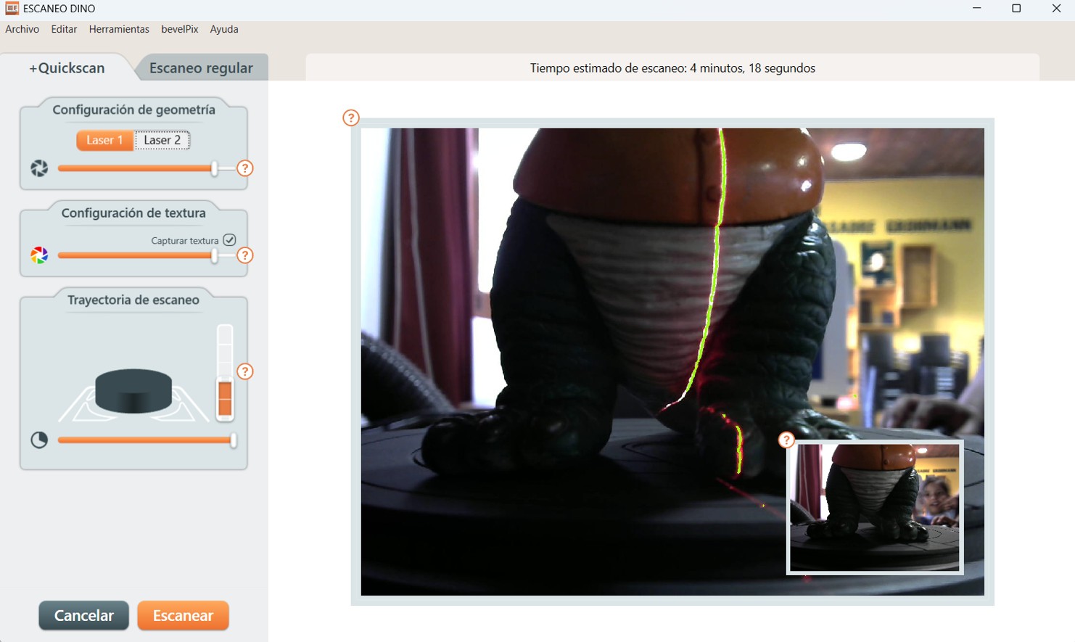1075x642 pixels.
Task: Open help for texture settings slider
Action: click(x=245, y=255)
